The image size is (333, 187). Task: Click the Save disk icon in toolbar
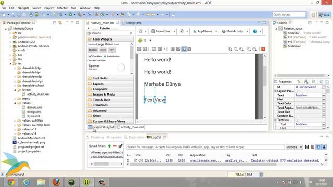click(x=13, y=15)
